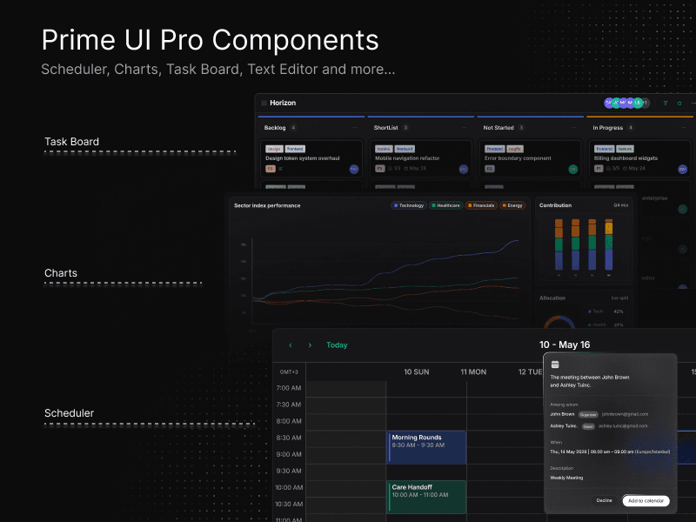Screen dimensions: 696x522
Task: Collapse the Backlog column using its dash
Action: [355, 128]
